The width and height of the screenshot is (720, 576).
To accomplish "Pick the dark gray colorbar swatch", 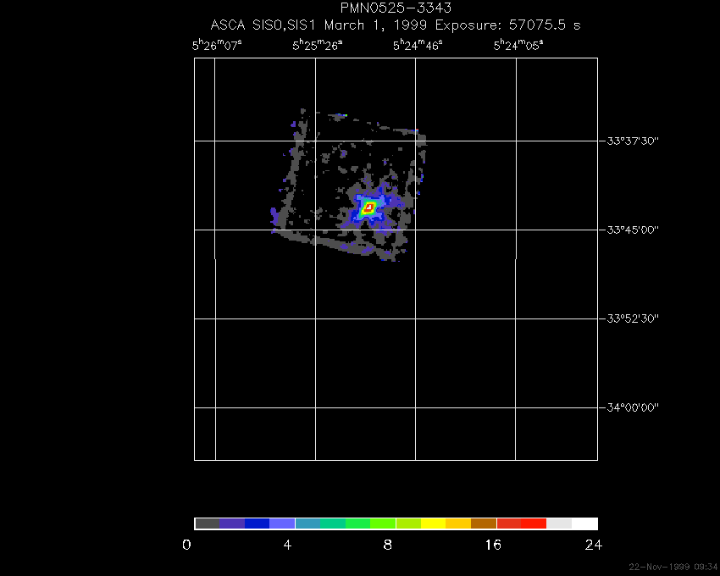I will (207, 523).
